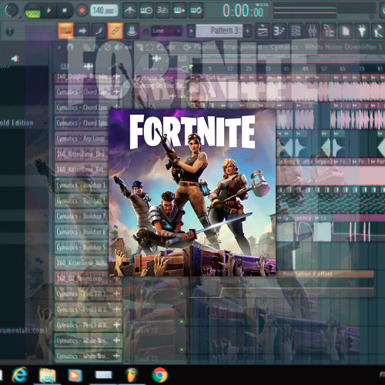Screen dimensions: 385x385
Task: Open Google Chrome from the taskbar
Action: click(x=159, y=375)
